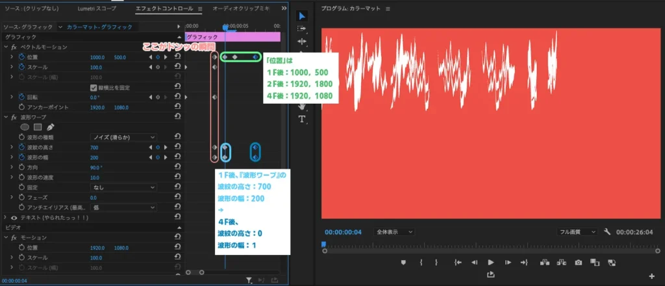Screen dimensions: 665x286
Task: Switch to オーディオクリップミキサー tab
Action: click(240, 8)
